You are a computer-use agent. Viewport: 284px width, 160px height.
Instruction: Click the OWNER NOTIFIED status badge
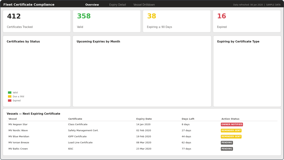[x=232, y=125]
